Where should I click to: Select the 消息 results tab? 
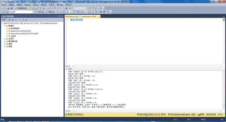(x=69, y=69)
